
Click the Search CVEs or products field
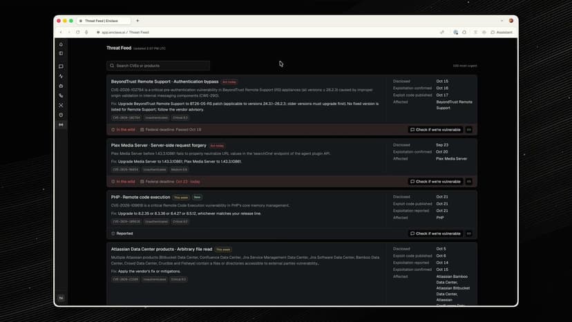(x=158, y=66)
